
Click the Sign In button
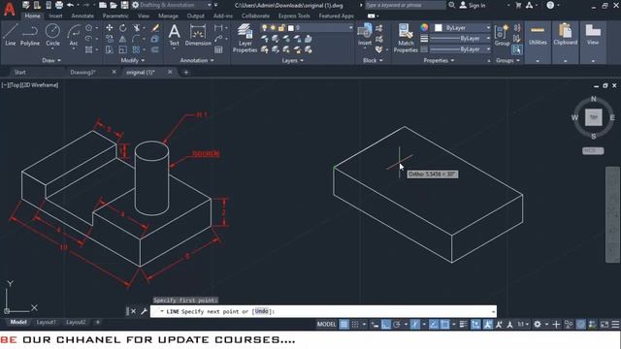click(473, 5)
